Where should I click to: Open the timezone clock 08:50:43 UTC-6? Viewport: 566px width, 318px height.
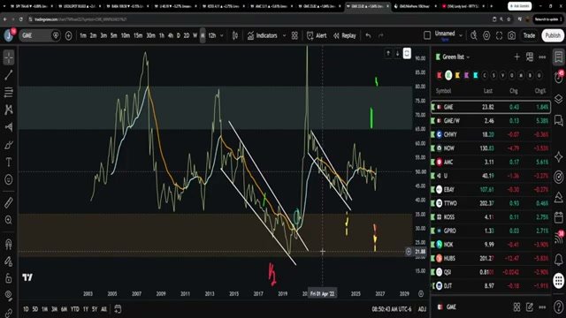coord(392,309)
